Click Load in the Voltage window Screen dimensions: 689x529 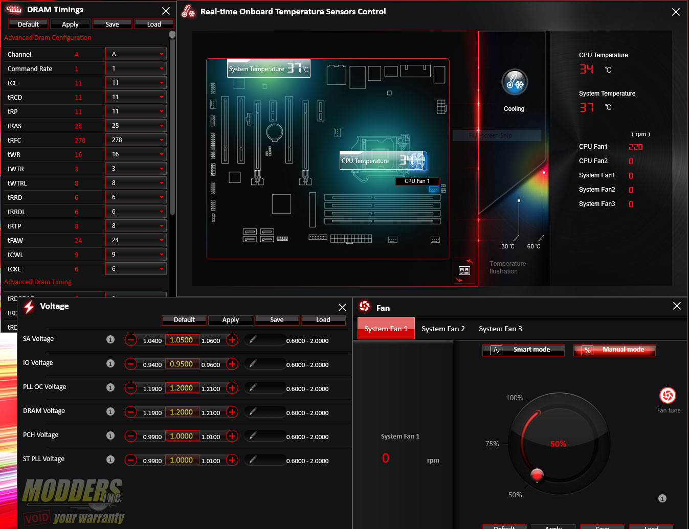click(323, 320)
